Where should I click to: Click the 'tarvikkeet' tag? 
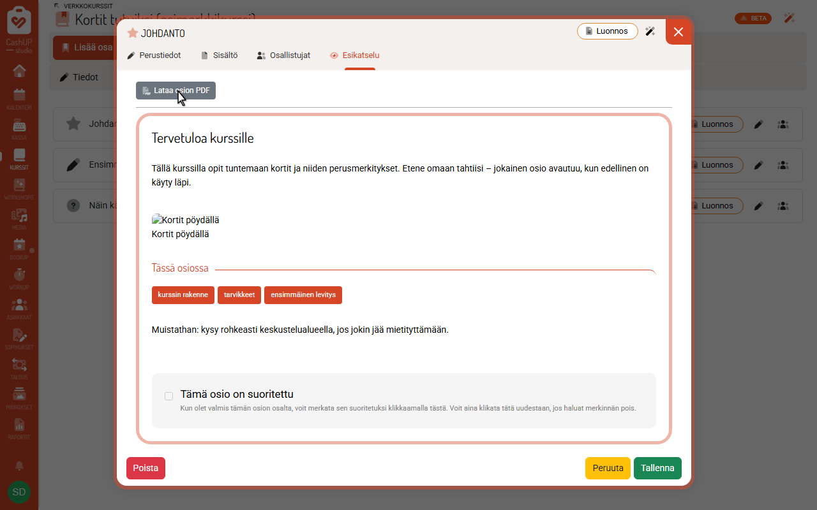click(239, 295)
